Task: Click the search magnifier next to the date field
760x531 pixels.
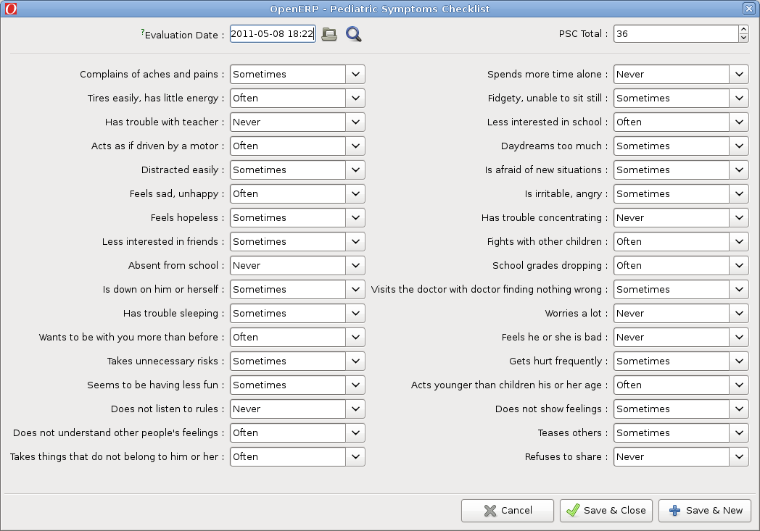Action: 353,33
